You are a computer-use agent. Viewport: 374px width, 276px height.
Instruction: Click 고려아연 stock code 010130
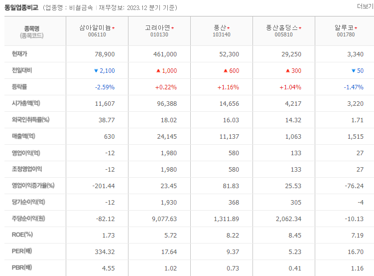pos(159,34)
